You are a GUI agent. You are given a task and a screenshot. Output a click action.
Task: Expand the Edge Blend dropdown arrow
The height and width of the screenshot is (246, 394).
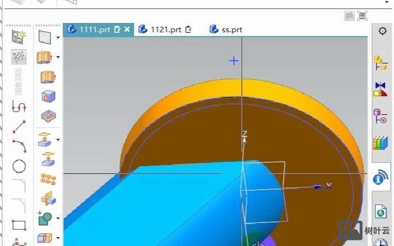(58, 238)
